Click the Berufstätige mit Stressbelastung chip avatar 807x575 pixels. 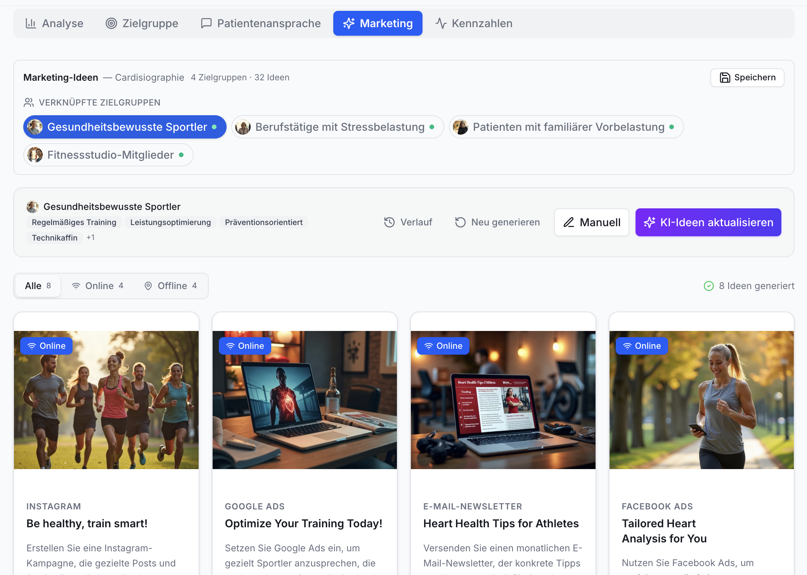click(x=243, y=127)
